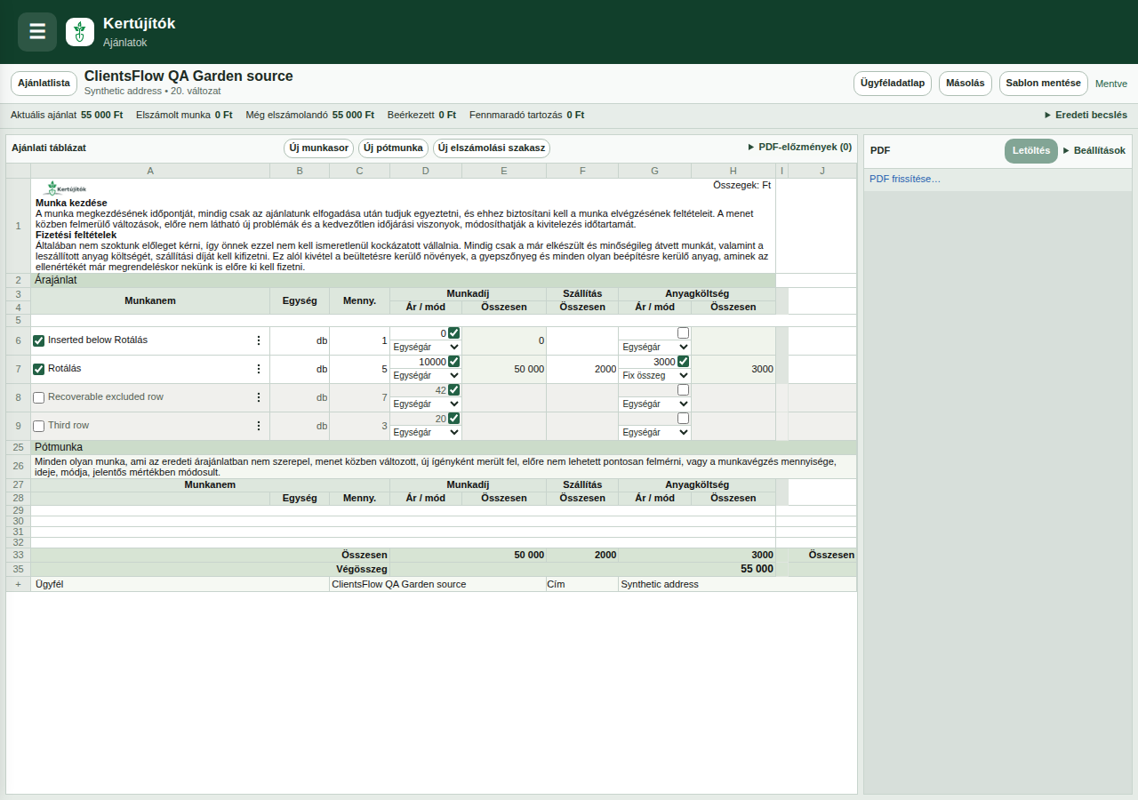Open labor mode dropdown for Recoverable excluded row
The height and width of the screenshot is (800, 1138).
[426, 404]
